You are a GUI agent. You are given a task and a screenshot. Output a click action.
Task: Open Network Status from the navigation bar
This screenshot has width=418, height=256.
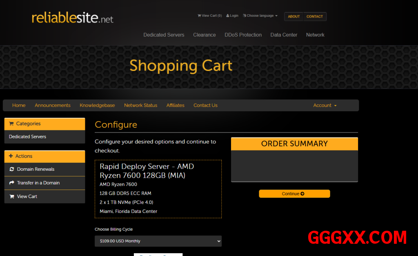coord(140,105)
